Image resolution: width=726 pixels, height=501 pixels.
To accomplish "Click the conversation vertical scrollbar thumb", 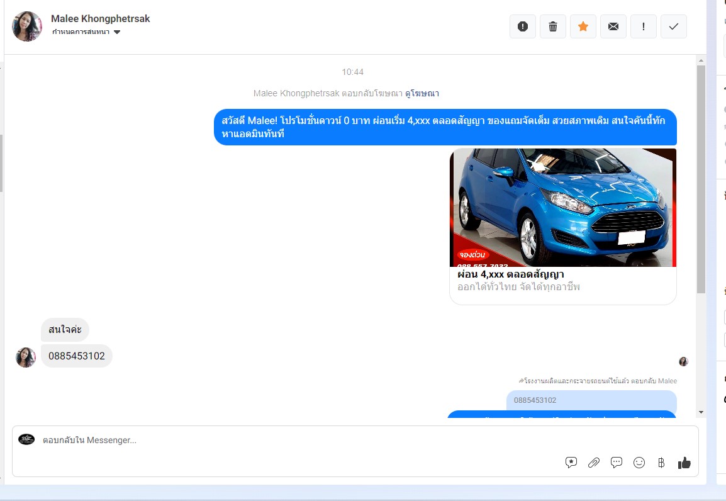I will click(701, 179).
